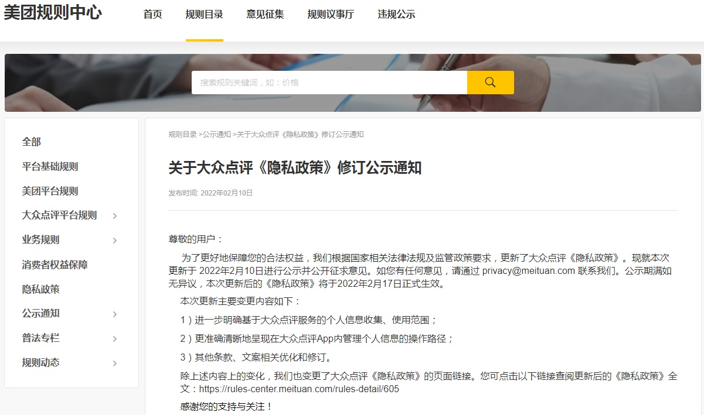Focus the 搜索规则关键词 search field
This screenshot has height=415, width=704.
pyautogui.click(x=329, y=83)
